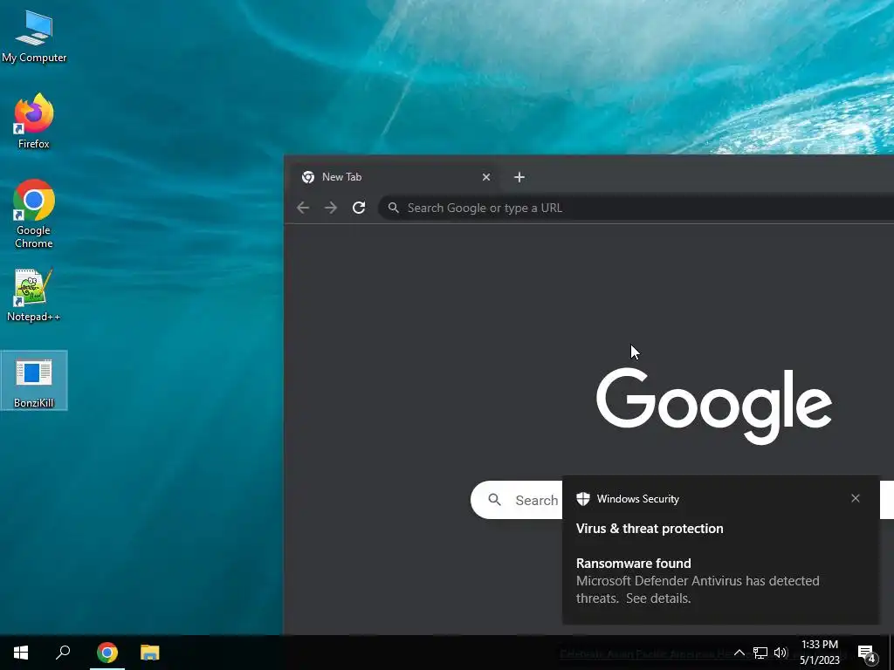Click the New Tab tab in Chrome
Viewport: 894px width, 670px height.
click(394, 177)
